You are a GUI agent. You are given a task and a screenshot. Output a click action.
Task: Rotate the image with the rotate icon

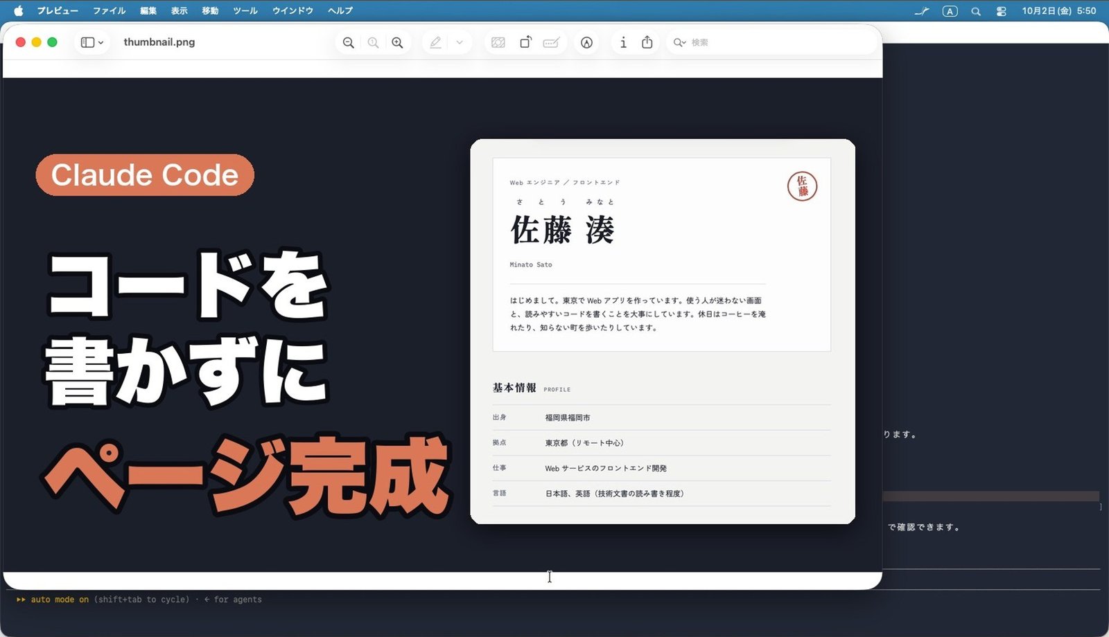tap(525, 42)
